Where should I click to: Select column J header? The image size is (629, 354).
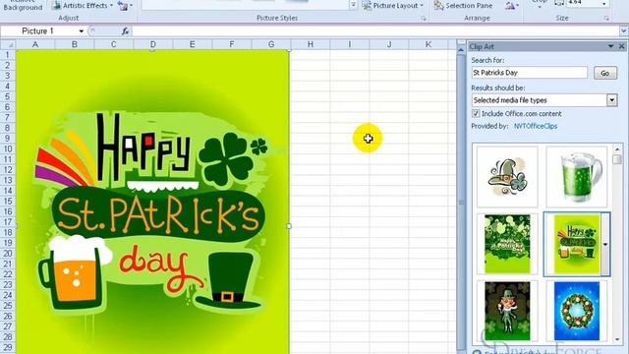(389, 44)
